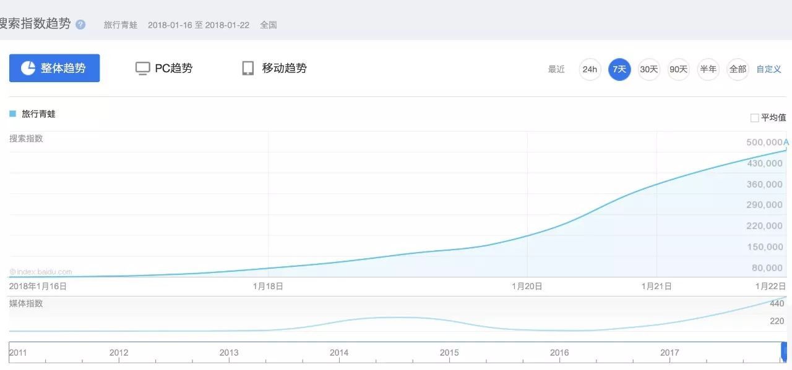792x370 pixels.
Task: Toggle the 旅行青蛙 legend series swatch
Action: coord(12,114)
